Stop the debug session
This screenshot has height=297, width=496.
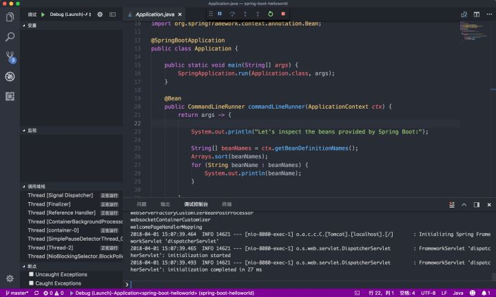283,14
